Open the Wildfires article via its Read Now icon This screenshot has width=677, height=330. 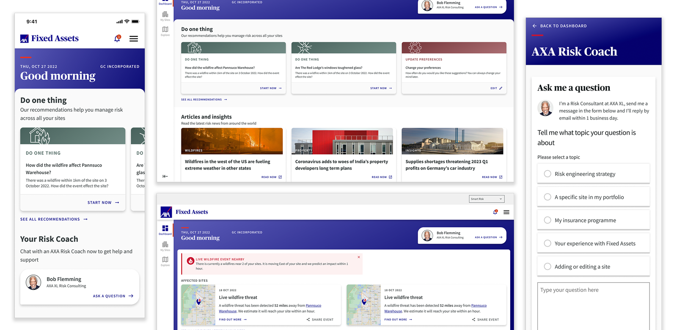[x=280, y=177]
